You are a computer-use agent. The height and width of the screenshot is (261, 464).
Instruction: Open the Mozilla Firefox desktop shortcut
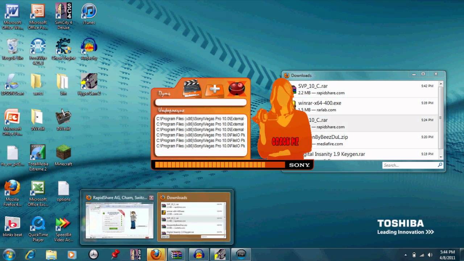pyautogui.click(x=12, y=194)
